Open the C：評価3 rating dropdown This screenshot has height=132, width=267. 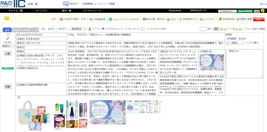235,43
